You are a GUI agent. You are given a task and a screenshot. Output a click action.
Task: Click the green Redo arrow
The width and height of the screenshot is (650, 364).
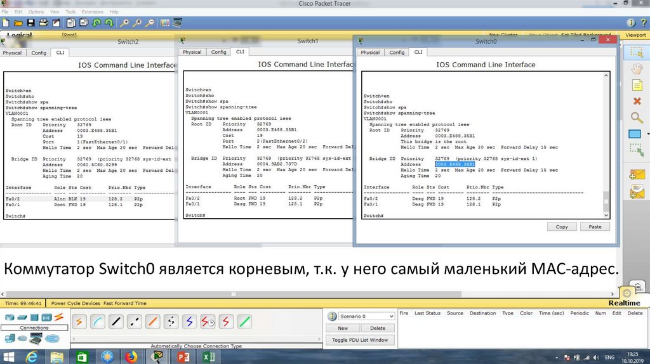pyautogui.click(x=109, y=23)
